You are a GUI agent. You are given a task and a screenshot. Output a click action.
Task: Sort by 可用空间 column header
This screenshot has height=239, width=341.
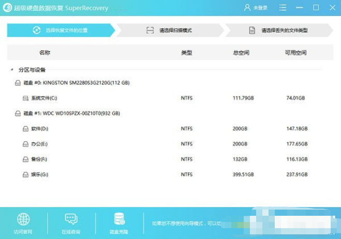click(295, 53)
